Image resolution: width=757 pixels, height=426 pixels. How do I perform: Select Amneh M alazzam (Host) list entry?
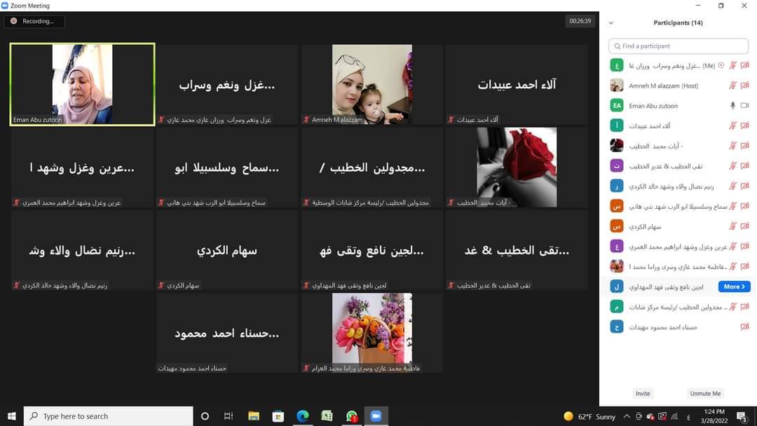tap(663, 85)
